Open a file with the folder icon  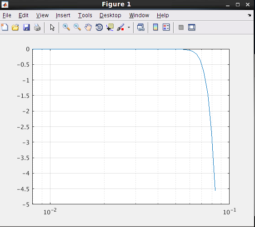[x=15, y=27]
